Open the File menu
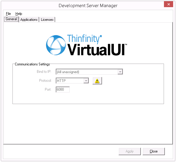The width and height of the screenshot is (177, 162). point(8,14)
